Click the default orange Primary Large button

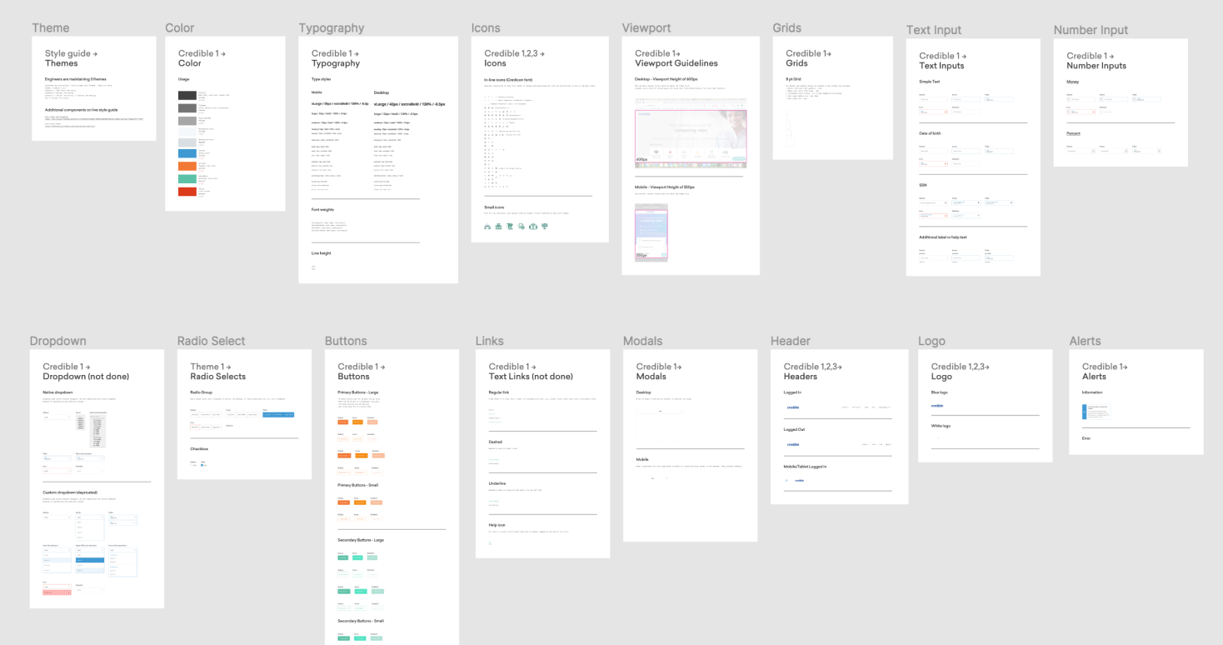[x=342, y=422]
